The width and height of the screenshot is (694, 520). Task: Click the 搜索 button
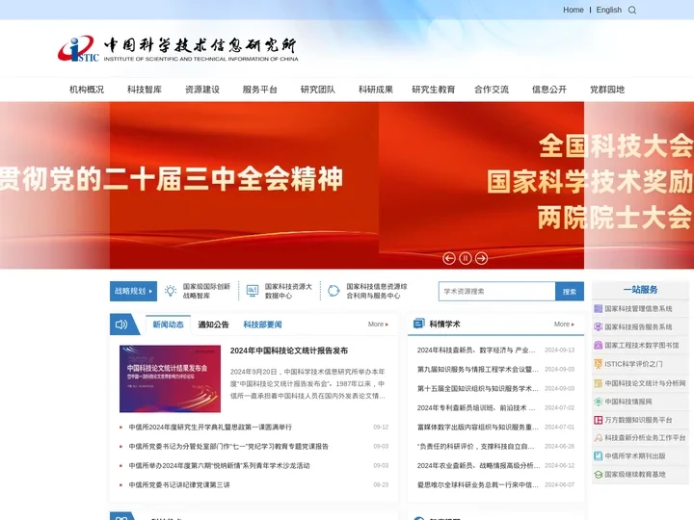[x=570, y=292]
